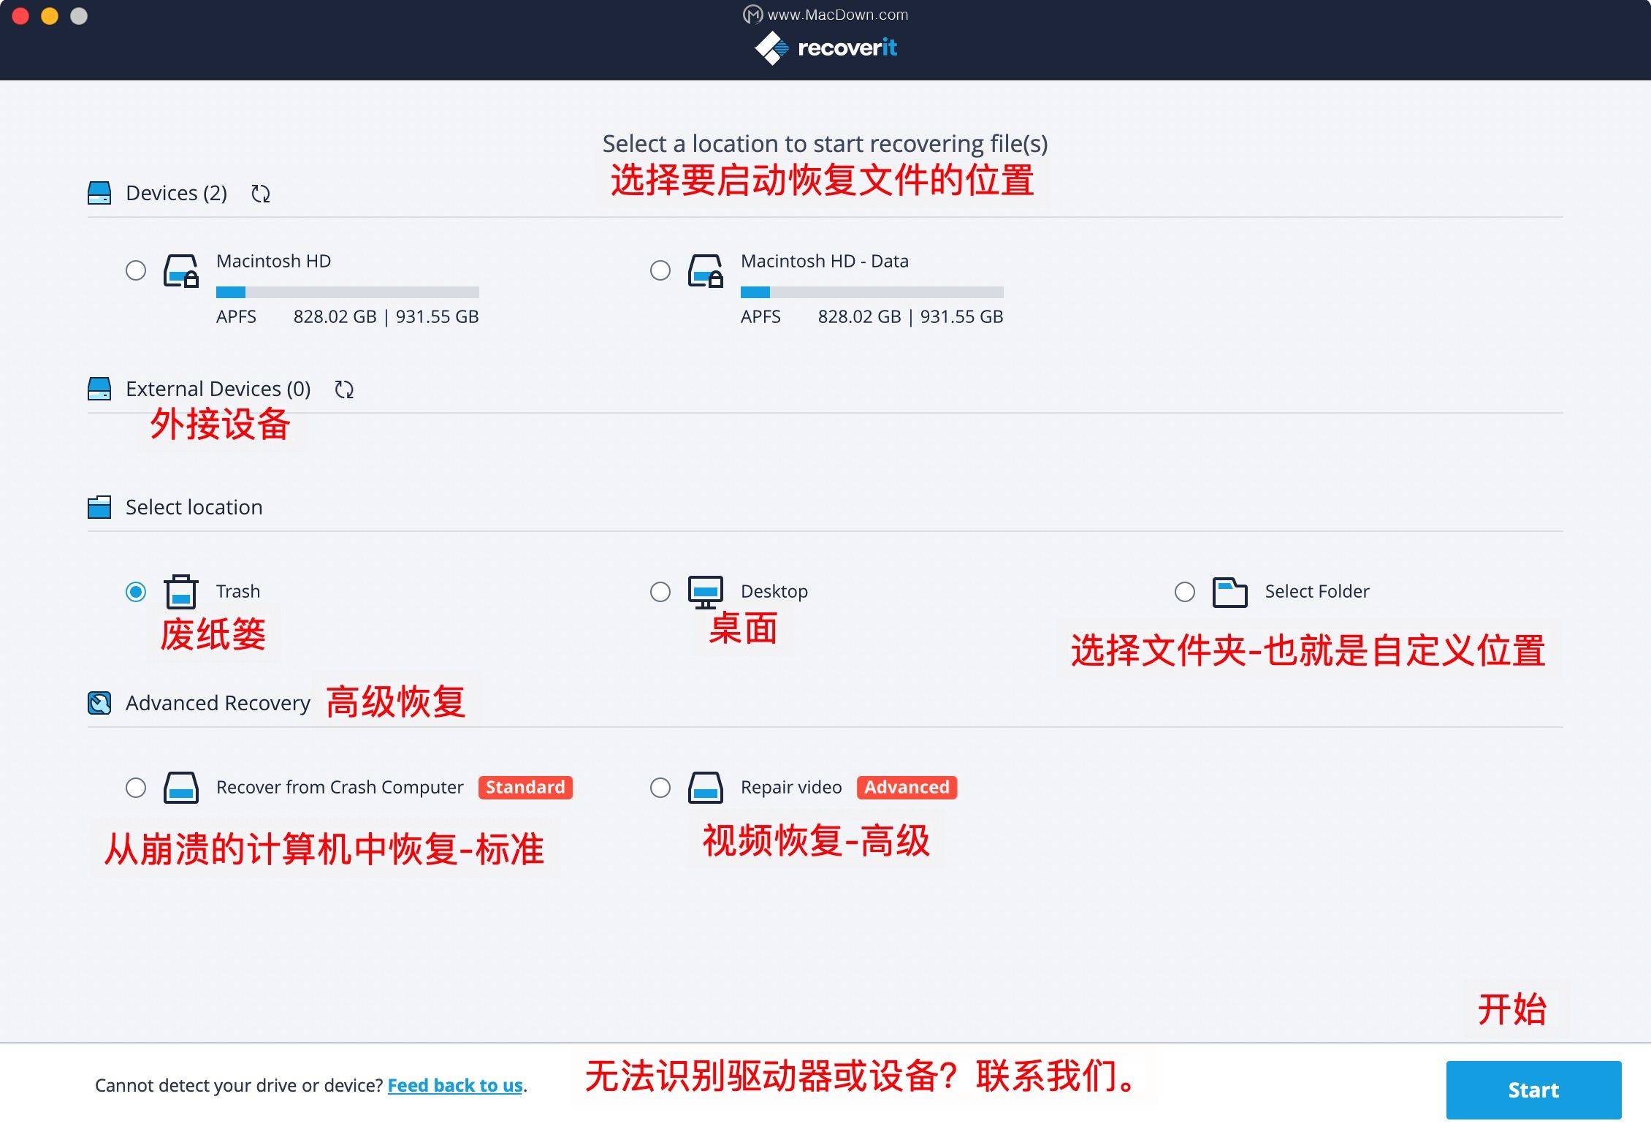Refresh the Devices list
Screen dimensions: 1651x1137
[260, 194]
